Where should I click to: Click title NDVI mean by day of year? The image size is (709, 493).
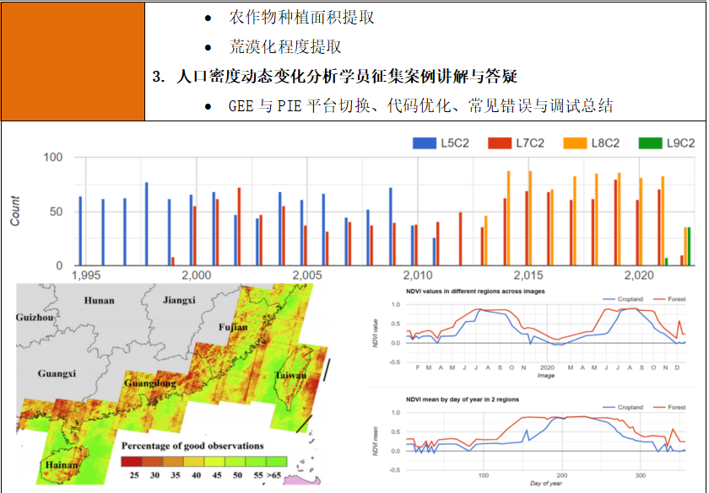(x=463, y=399)
